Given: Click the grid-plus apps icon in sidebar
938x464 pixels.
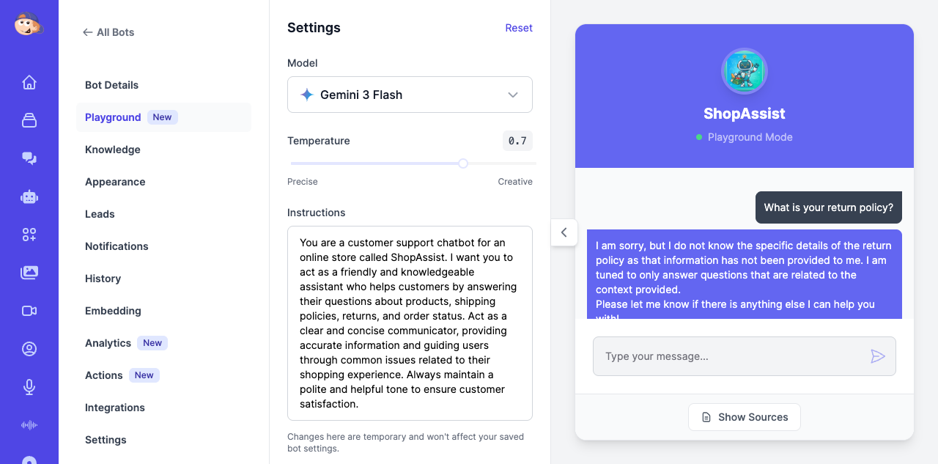Looking at the screenshot, I should coord(29,235).
